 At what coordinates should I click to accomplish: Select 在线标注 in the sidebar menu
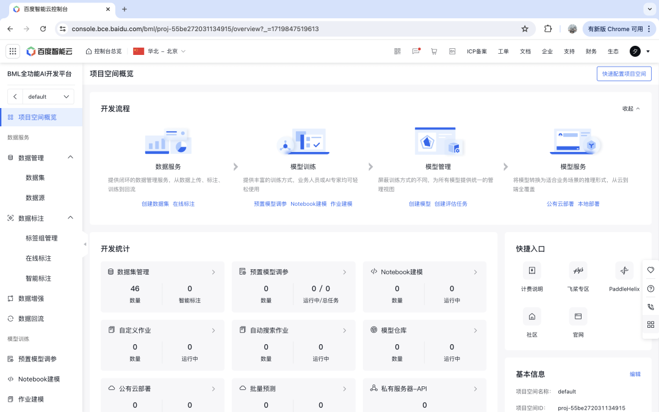(x=38, y=258)
